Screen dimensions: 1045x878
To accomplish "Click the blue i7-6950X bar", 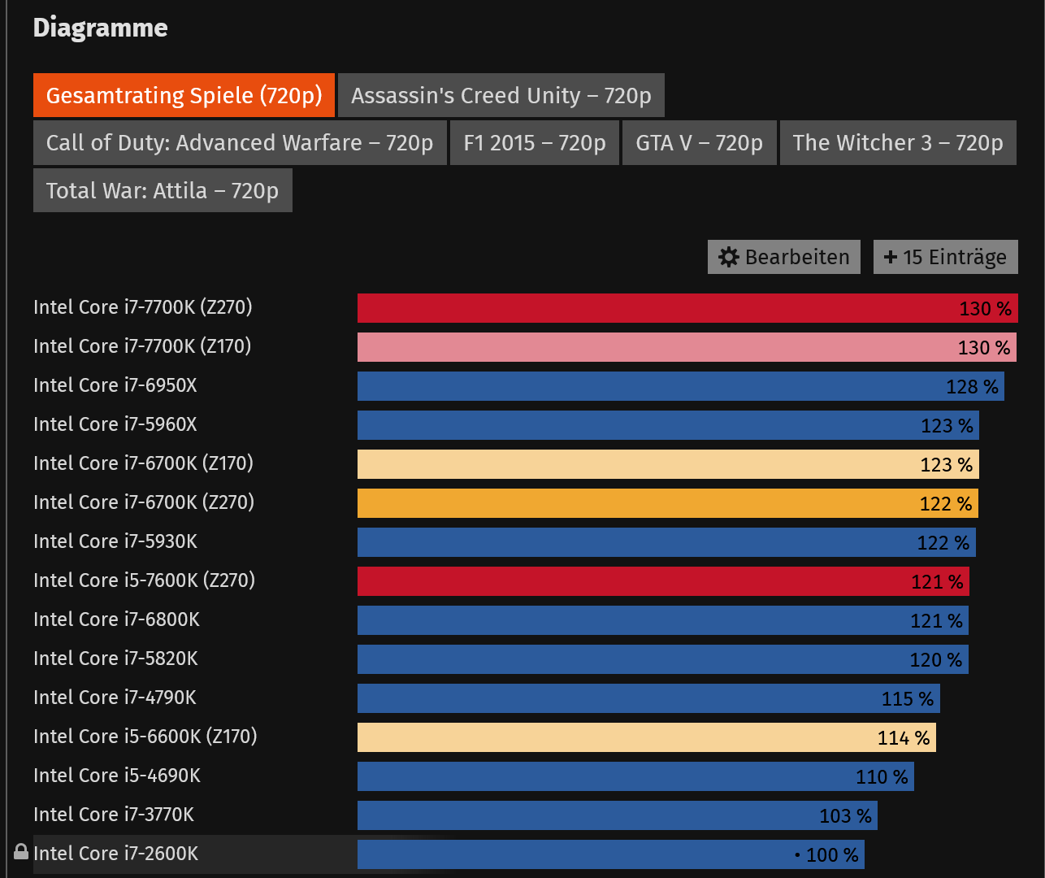I will 681,386.
